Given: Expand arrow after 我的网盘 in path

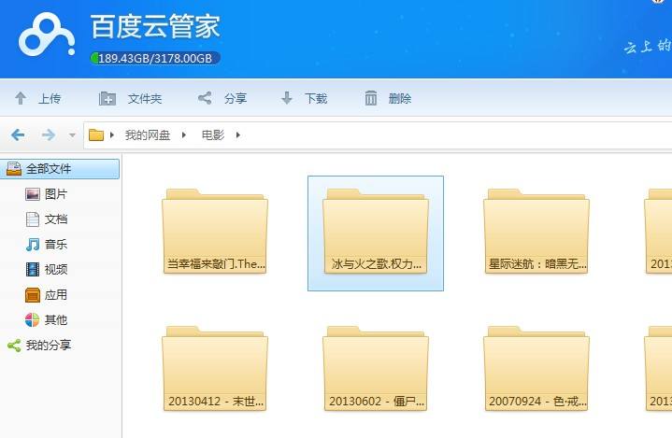Looking at the screenshot, I should point(185,135).
